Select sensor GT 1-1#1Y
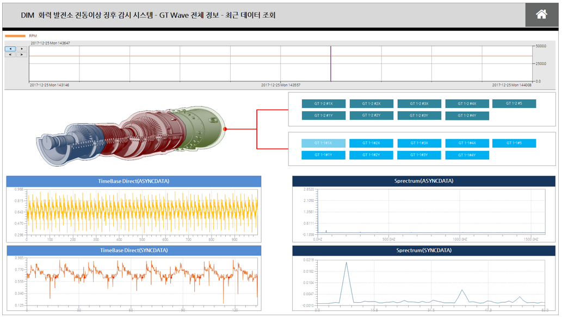 [323, 155]
